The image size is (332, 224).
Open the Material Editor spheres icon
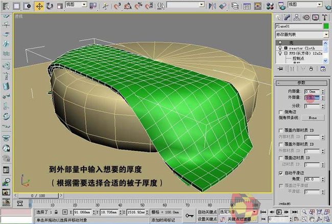270,6
